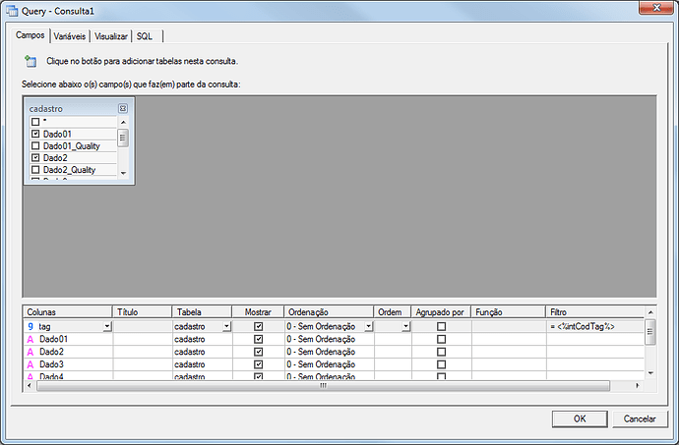The image size is (679, 445).
Task: Open the Visualizar tab
Action: (111, 36)
